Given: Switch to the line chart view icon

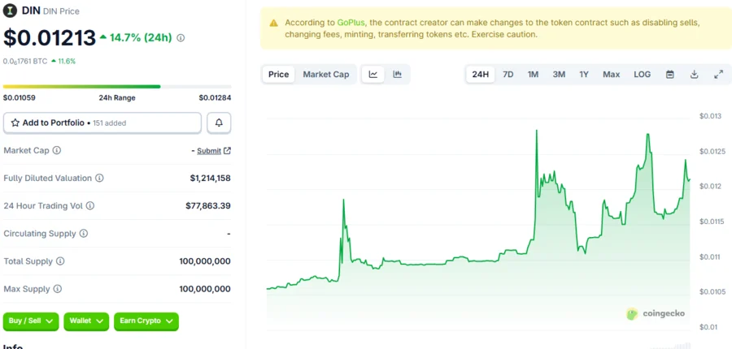Looking at the screenshot, I should [373, 75].
